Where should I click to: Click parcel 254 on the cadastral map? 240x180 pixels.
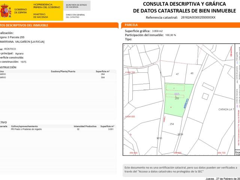172,124
